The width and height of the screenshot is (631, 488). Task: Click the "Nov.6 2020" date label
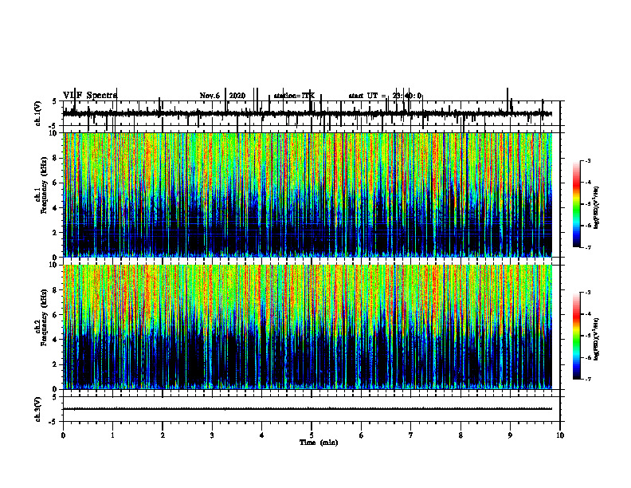click(222, 96)
